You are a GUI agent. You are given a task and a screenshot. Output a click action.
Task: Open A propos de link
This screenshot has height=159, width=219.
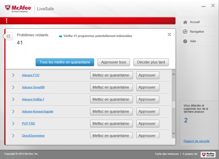(190, 154)
